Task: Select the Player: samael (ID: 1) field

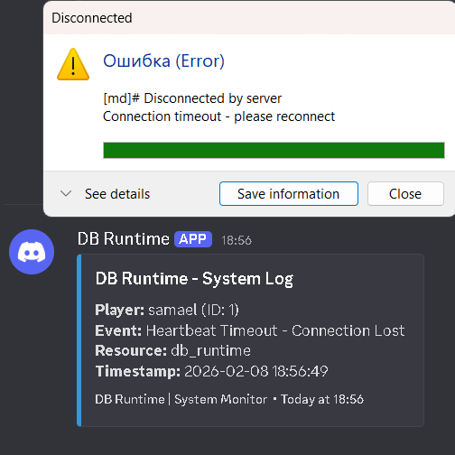Action: (167, 310)
